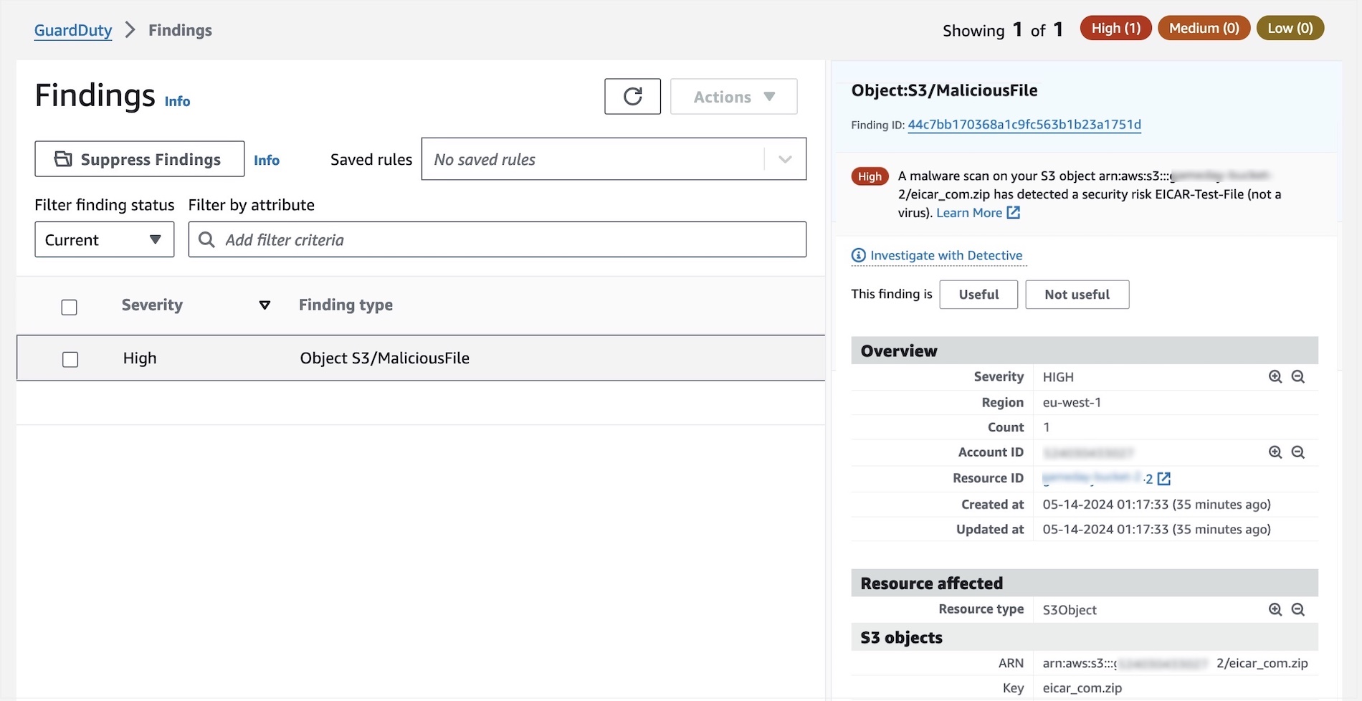This screenshot has width=1362, height=701.
Task: Check the High severity finding row checkbox
Action: coord(70,359)
